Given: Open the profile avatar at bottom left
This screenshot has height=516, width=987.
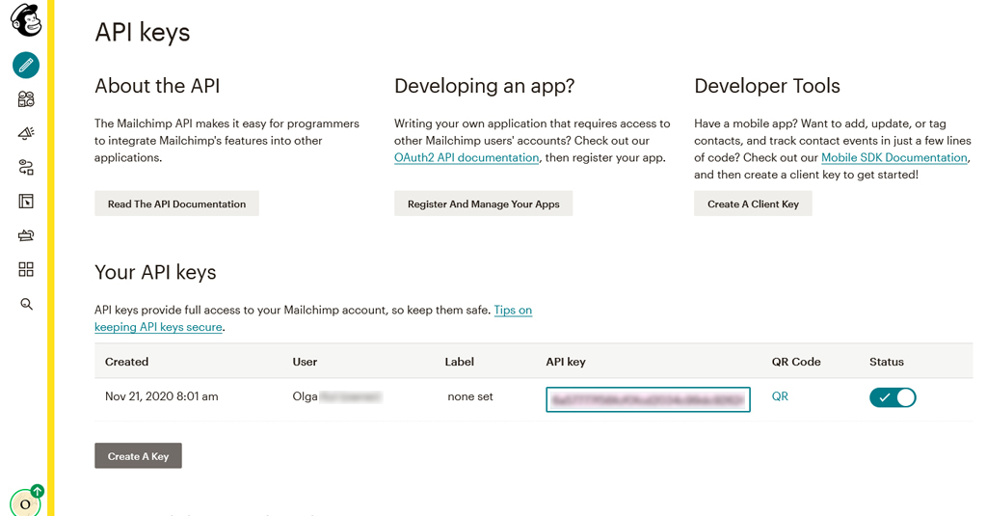Looking at the screenshot, I should tap(25, 502).
